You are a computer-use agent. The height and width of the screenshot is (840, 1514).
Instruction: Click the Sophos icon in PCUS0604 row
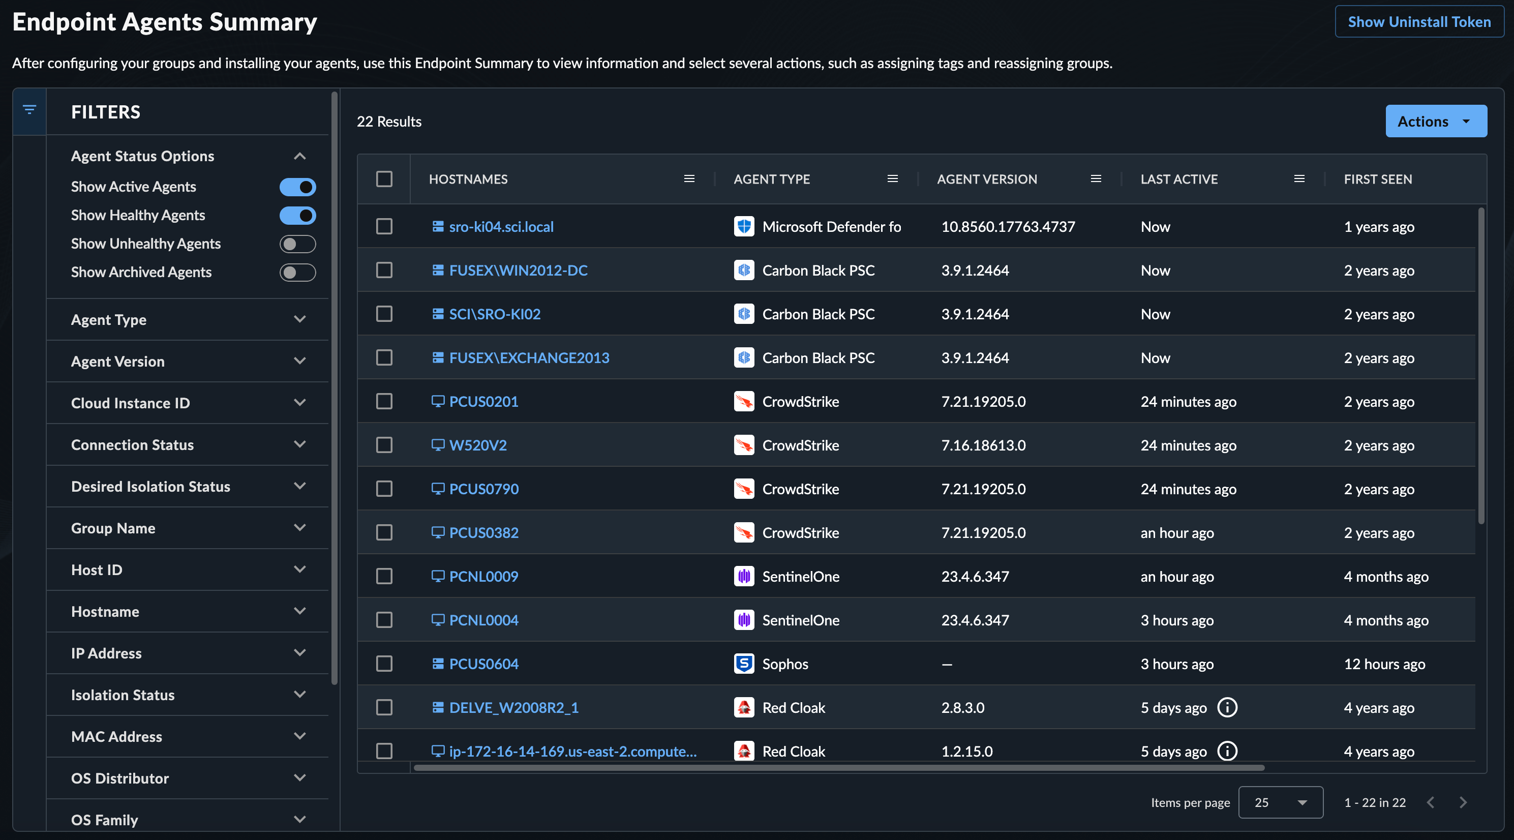pos(744,664)
